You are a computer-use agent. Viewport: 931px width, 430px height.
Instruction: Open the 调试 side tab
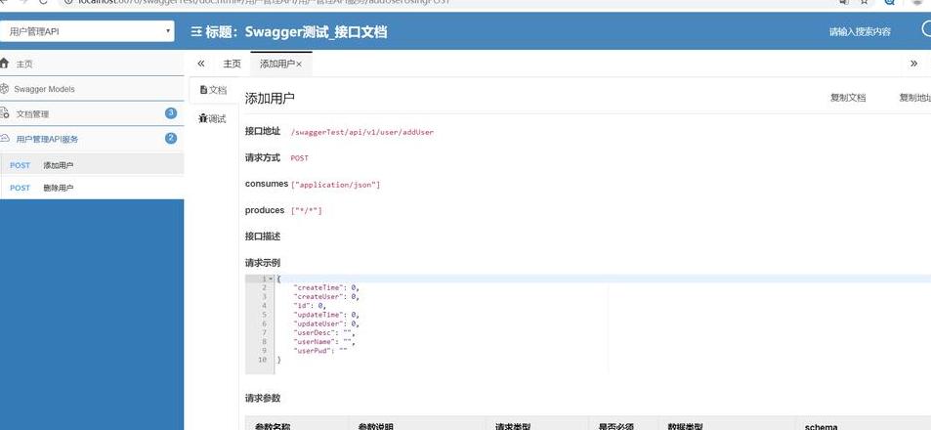(213, 119)
